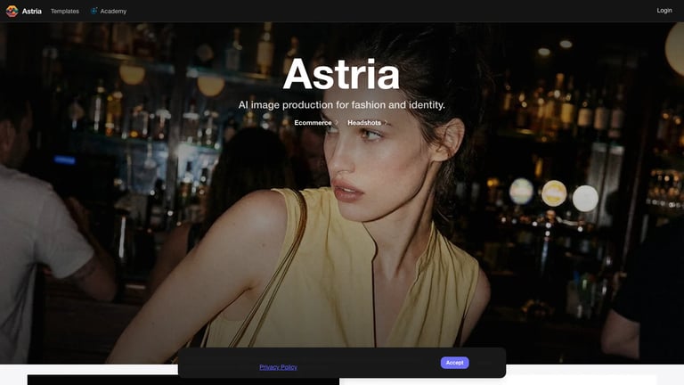Accept the cookie banner
This screenshot has width=684, height=385.
click(454, 363)
